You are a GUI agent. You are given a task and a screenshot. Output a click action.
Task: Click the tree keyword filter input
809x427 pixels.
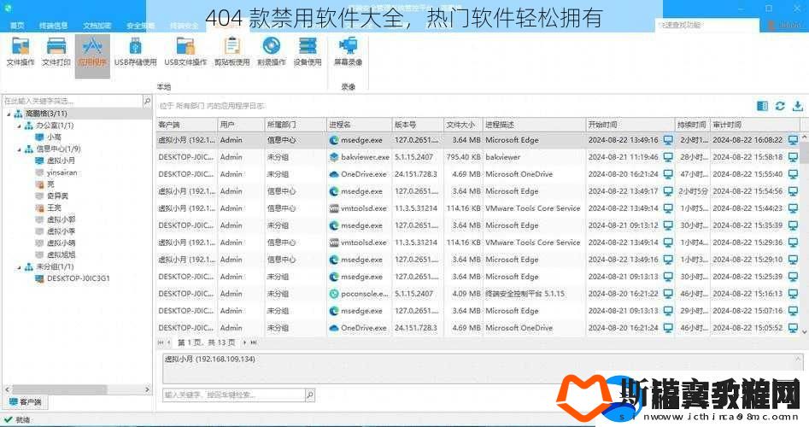coord(73,101)
